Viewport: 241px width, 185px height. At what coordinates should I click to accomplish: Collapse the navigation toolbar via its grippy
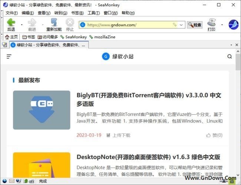tap(2, 24)
